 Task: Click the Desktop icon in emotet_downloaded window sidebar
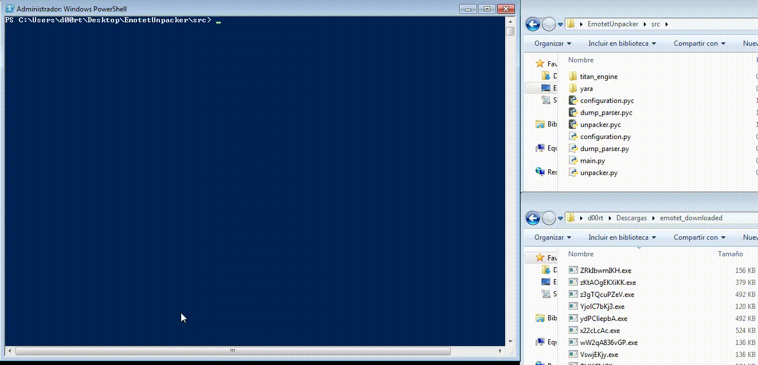(x=547, y=281)
